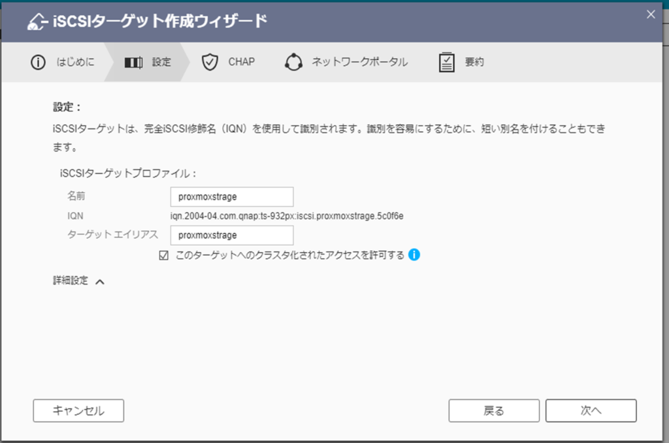Viewport: 669px width, 443px height.
Task: Proceed with the 次へ button
Action: [591, 410]
